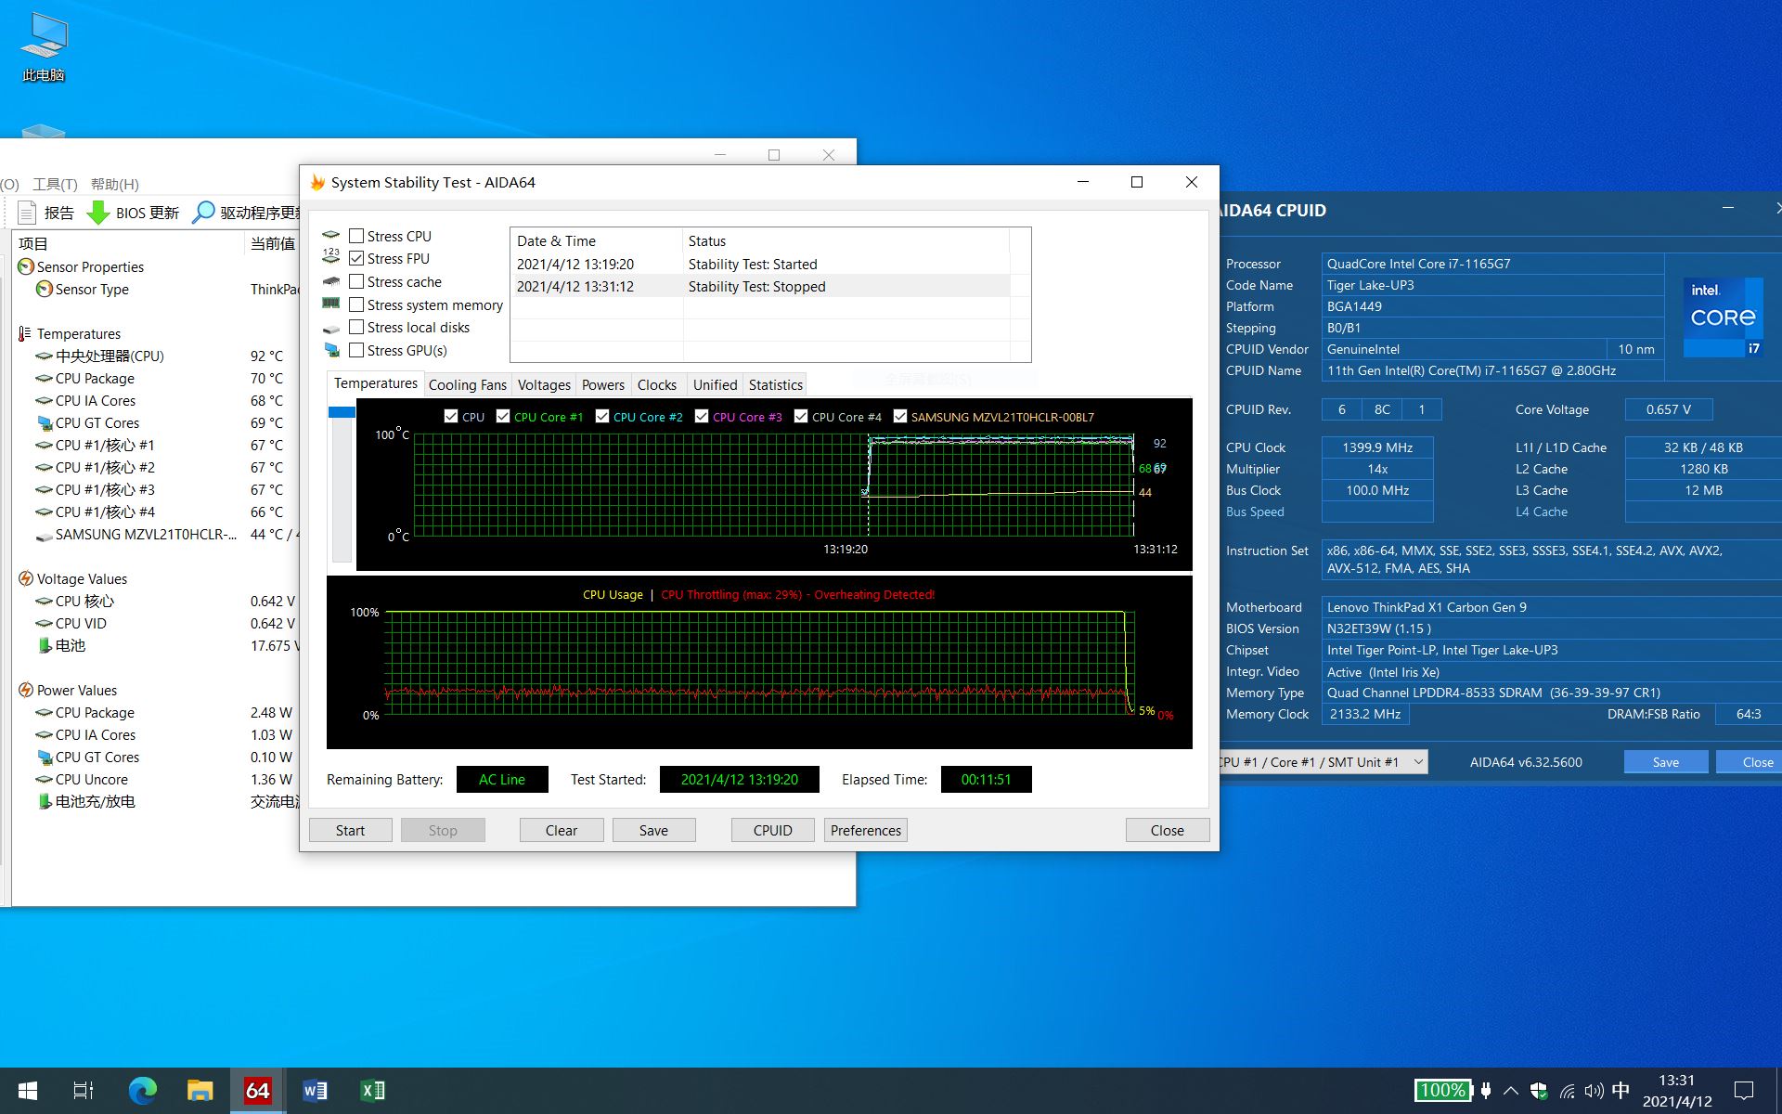
Task: Open the 工具(T) menu
Action: [x=55, y=184]
